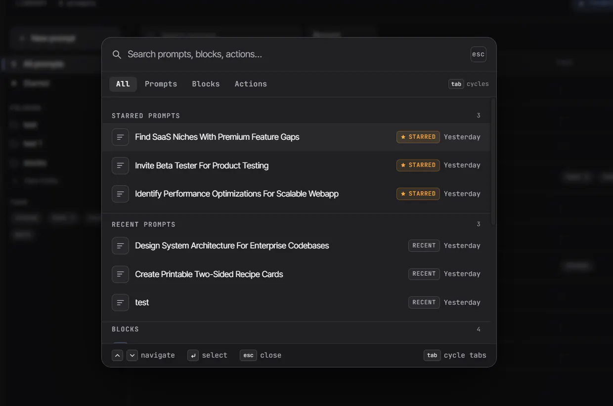Switch to the Blocks tab

pos(206,84)
